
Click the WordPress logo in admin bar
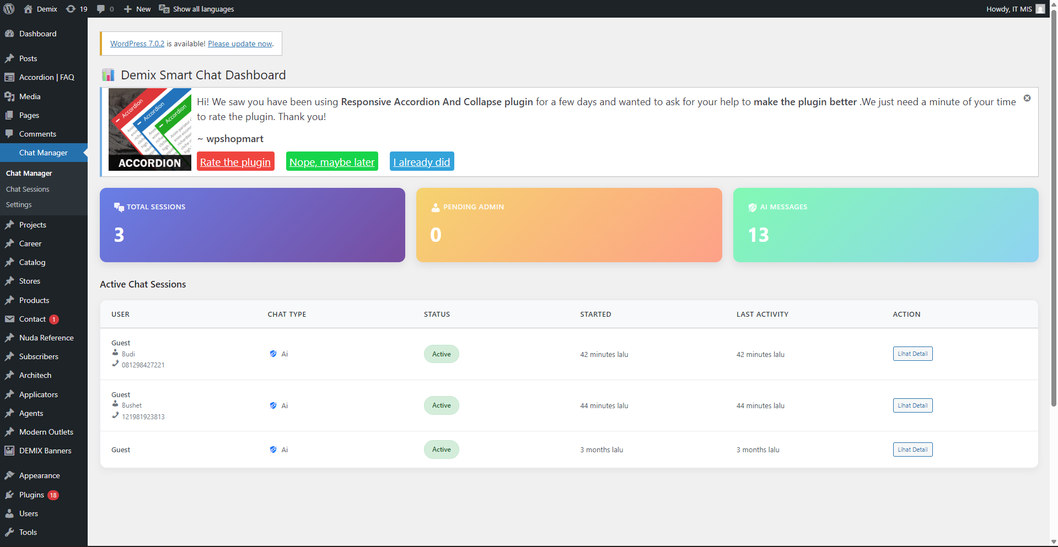coord(9,9)
